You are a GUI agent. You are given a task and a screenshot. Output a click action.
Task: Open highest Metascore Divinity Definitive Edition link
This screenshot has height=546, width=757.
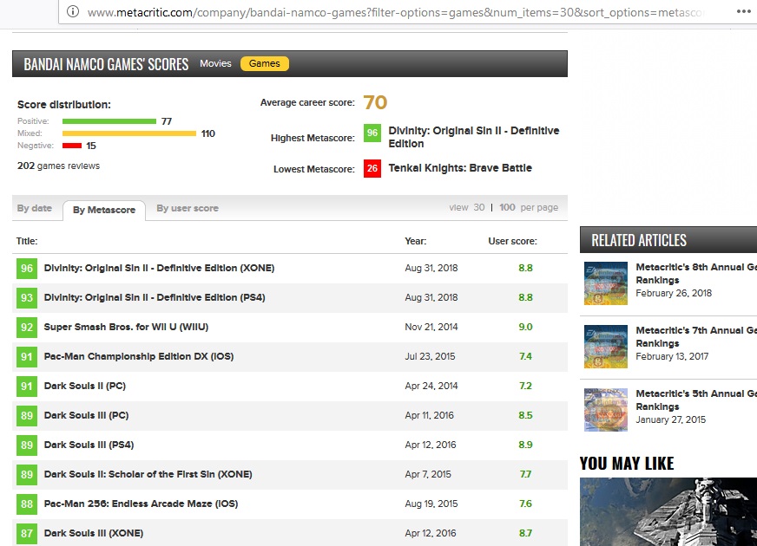(474, 137)
